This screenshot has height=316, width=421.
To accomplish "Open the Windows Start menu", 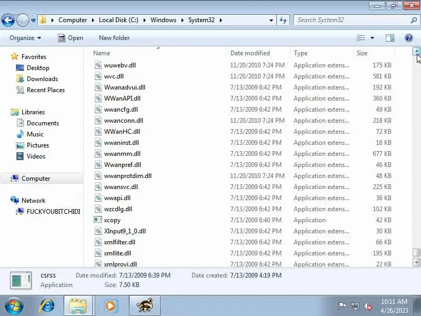I will 14,306.
